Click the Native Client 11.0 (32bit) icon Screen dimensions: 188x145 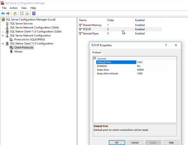7,31
